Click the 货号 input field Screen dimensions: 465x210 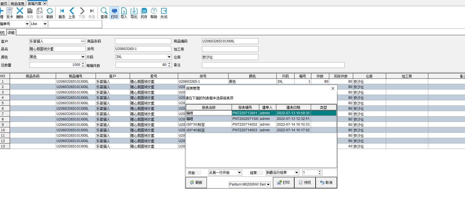(143, 49)
